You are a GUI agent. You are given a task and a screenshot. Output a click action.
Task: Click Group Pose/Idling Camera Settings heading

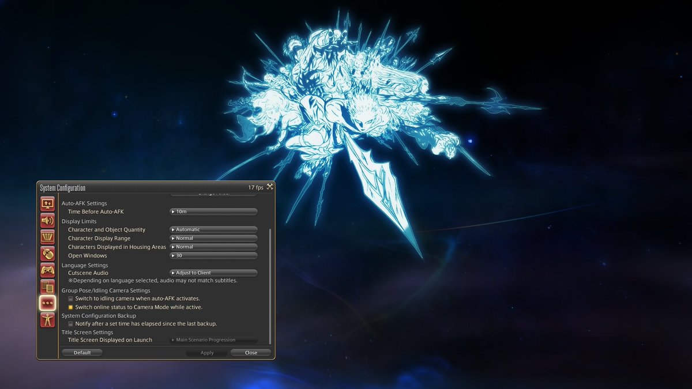(106, 290)
